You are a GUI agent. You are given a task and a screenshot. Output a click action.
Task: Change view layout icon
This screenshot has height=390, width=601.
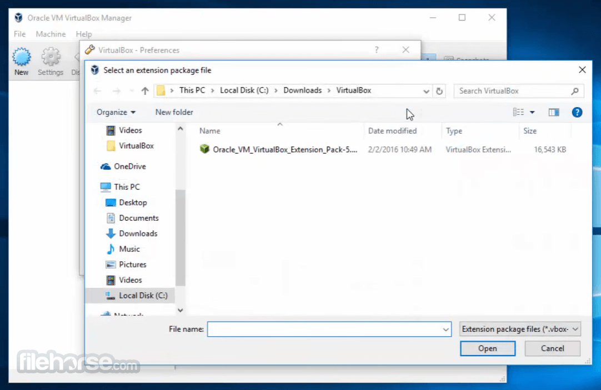click(x=518, y=112)
